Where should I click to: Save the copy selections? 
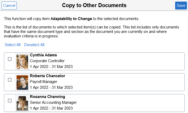[181, 6]
